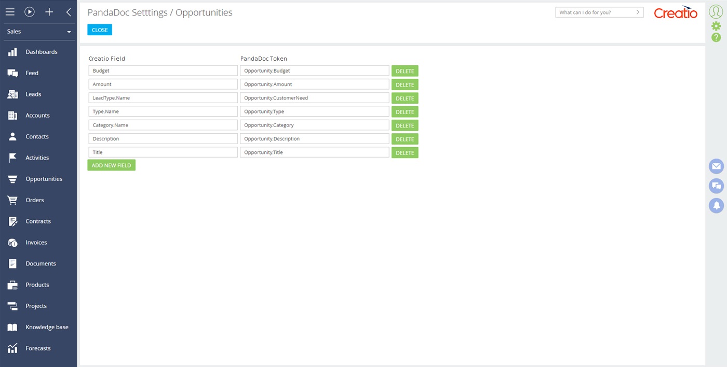Click the Opportunity.Description token input
This screenshot has width=727, height=367.
[315, 139]
